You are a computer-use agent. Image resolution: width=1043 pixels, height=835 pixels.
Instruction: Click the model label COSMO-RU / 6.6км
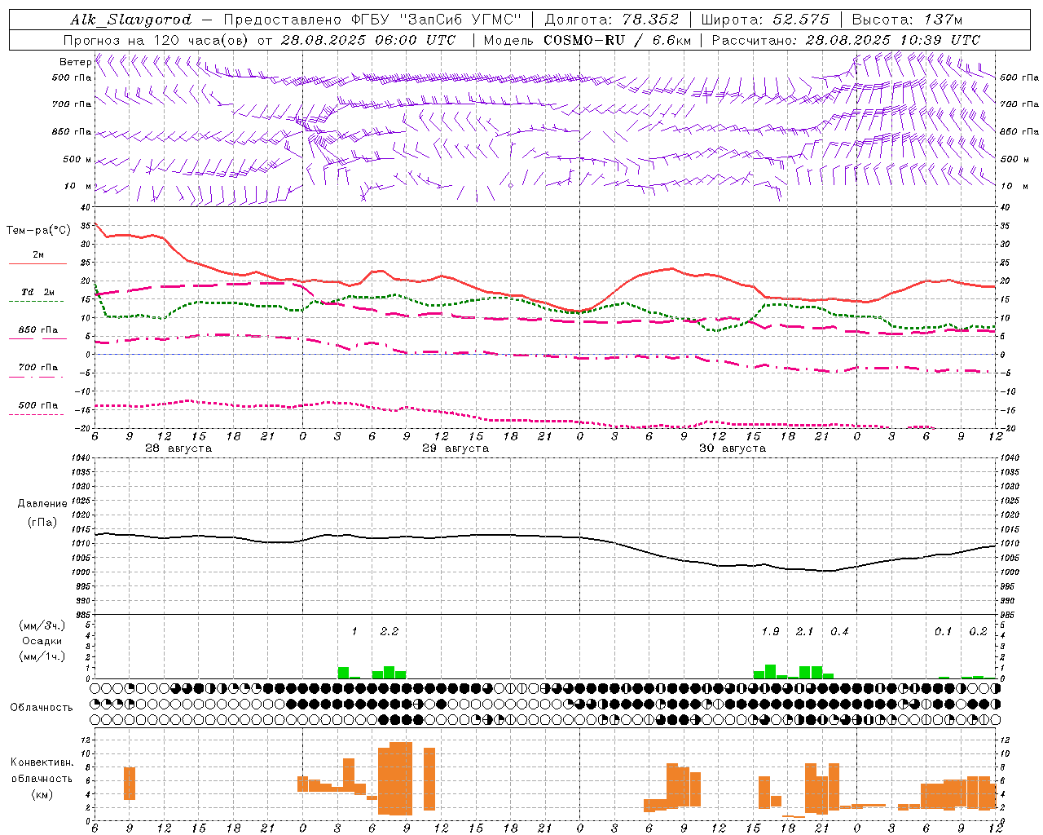pyautogui.click(x=618, y=40)
